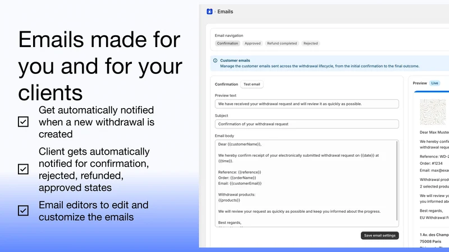Click the logo thumbnail in email preview
Viewport: 449px width, 252px height.
[434, 111]
